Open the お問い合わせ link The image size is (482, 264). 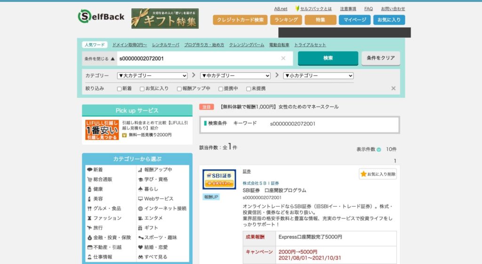click(393, 8)
